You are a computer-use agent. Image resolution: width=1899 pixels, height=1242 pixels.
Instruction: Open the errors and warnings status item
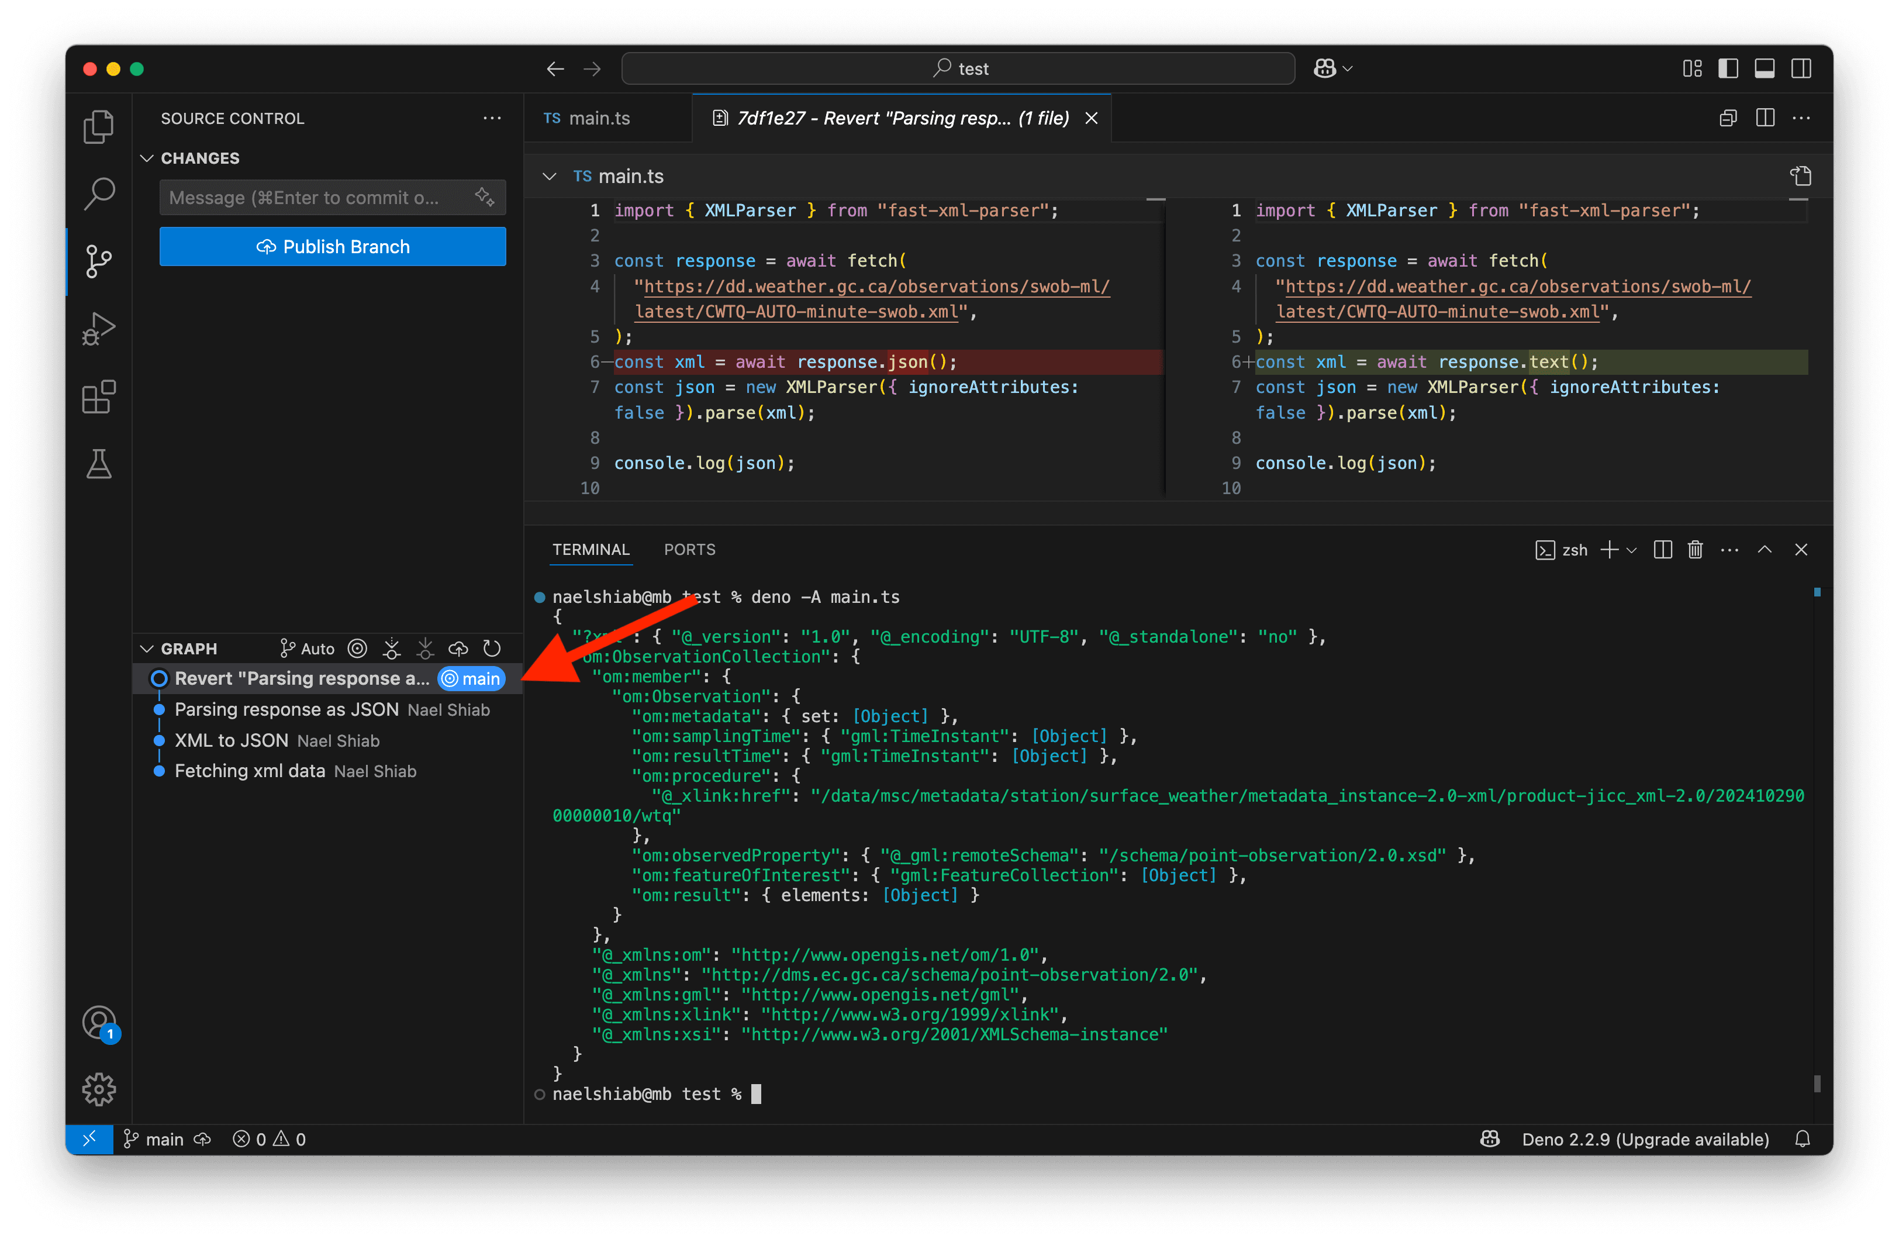pos(269,1139)
